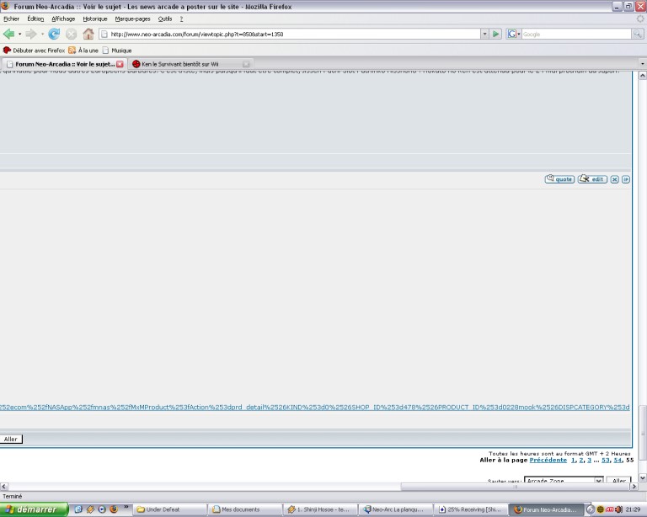Go to the Précédente page link

coord(548,460)
